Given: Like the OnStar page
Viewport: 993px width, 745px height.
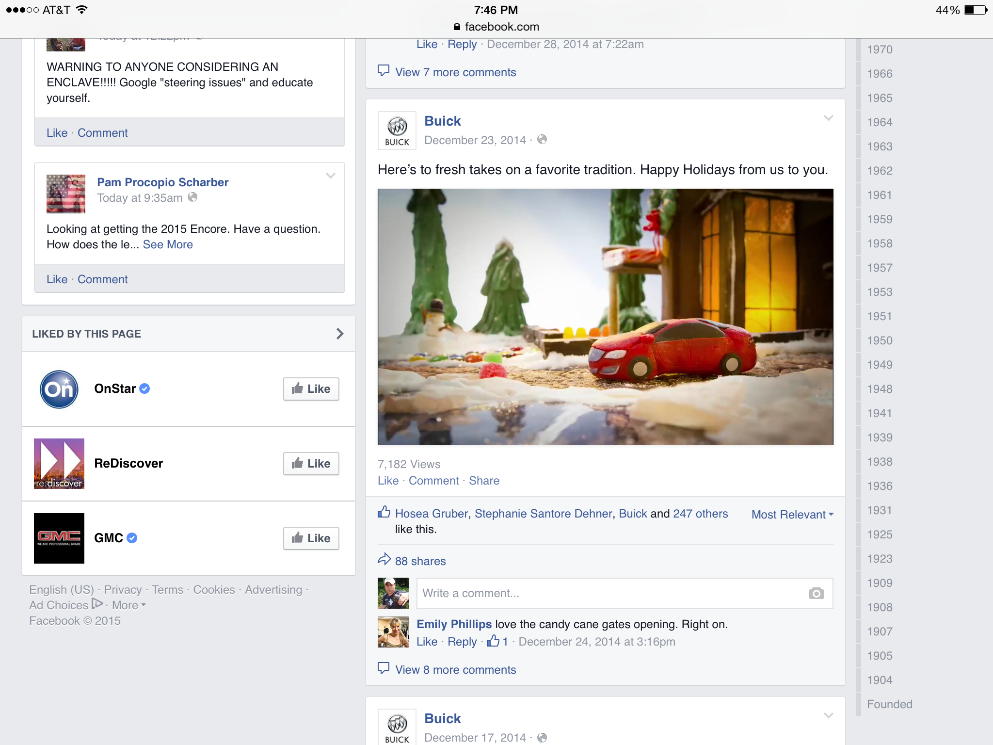Looking at the screenshot, I should pyautogui.click(x=311, y=389).
